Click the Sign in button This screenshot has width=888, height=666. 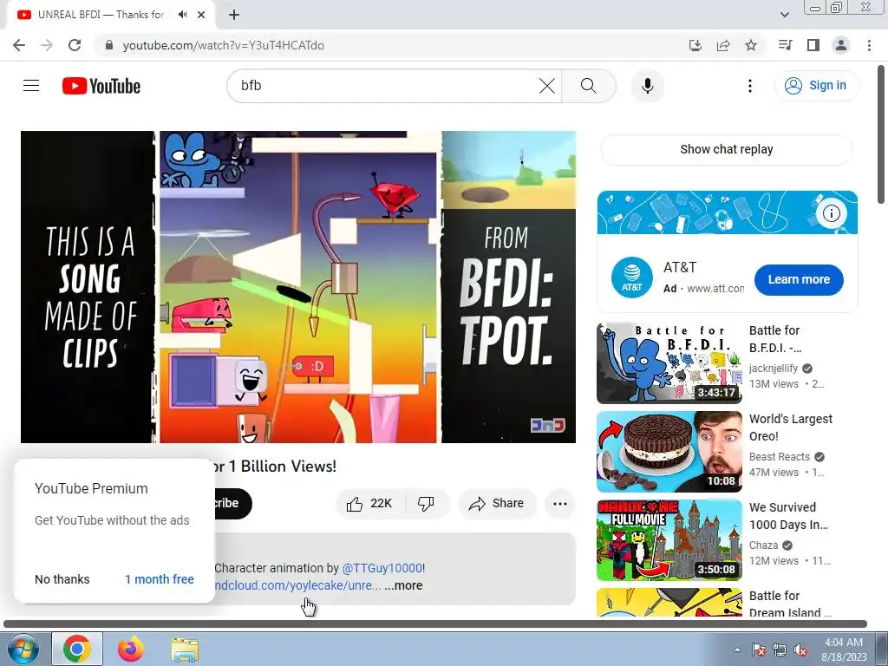tap(816, 86)
